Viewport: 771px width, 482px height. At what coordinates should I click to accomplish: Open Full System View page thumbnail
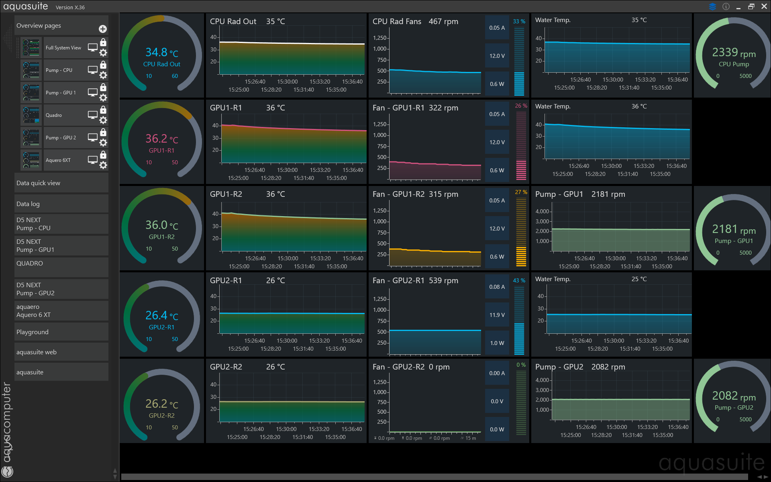(31, 48)
